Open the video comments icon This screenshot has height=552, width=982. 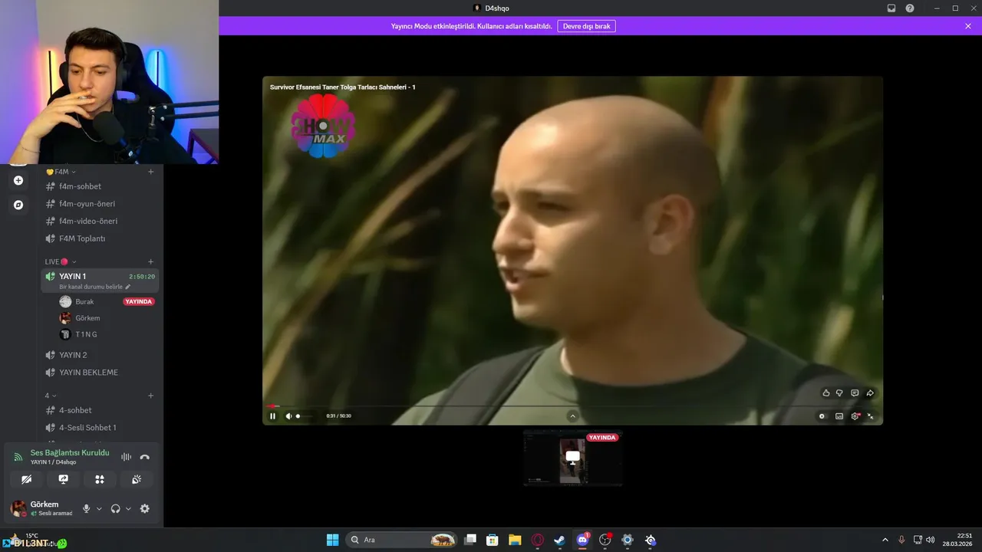pos(855,393)
